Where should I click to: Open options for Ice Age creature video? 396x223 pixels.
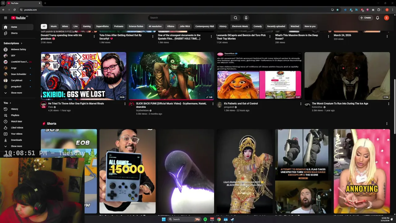pyautogui.click(x=389, y=104)
